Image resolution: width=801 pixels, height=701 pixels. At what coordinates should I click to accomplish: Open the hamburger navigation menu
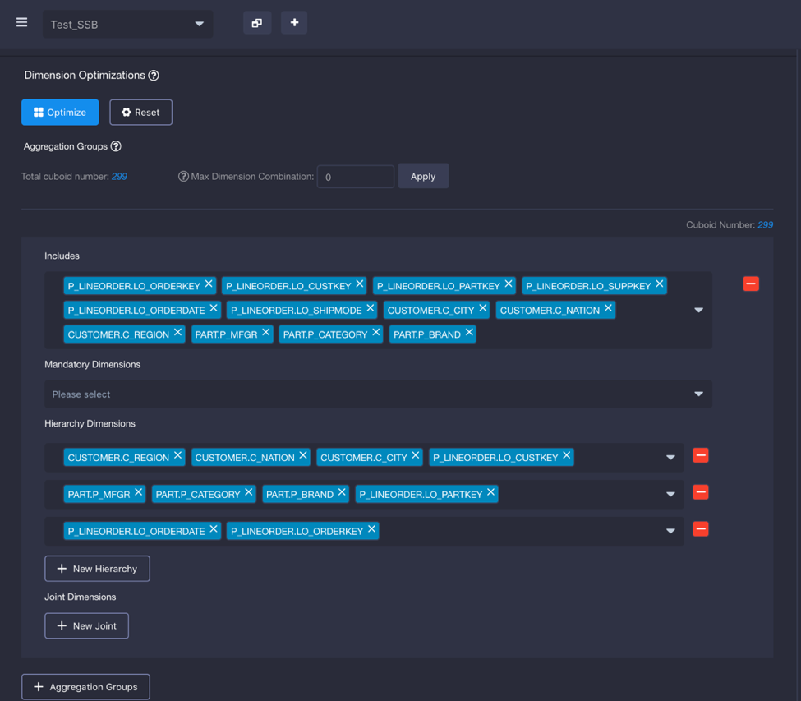coord(22,23)
